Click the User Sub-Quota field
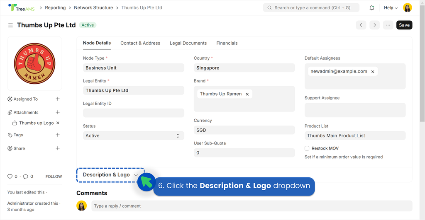Screen dimensions: 425x220 [x=244, y=152]
